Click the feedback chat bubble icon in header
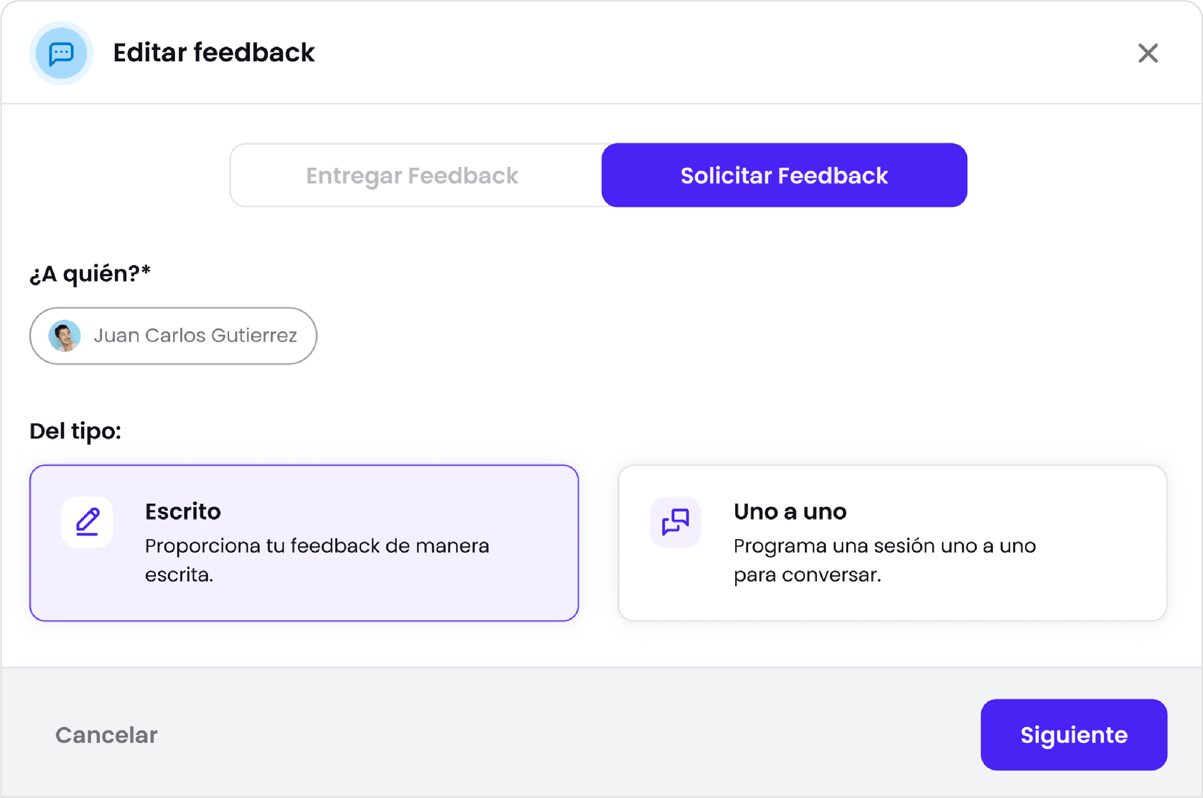 tap(61, 53)
